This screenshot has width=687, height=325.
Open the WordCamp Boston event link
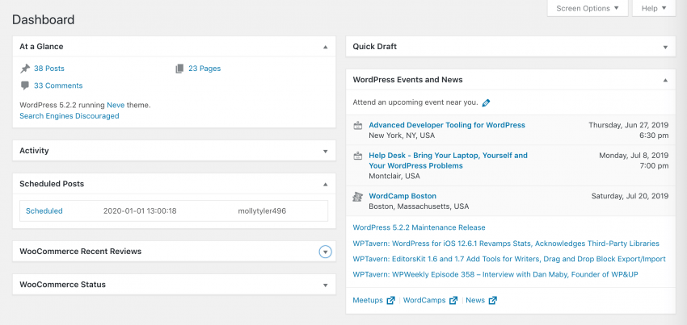[403, 196]
